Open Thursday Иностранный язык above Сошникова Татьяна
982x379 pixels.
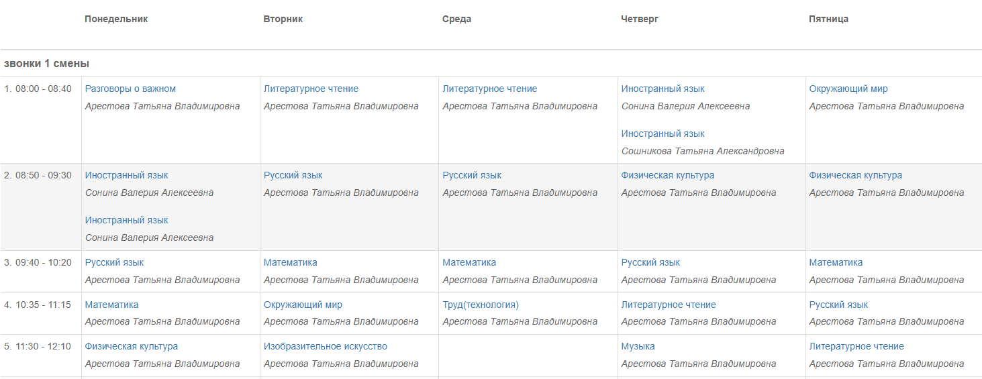[x=662, y=133]
